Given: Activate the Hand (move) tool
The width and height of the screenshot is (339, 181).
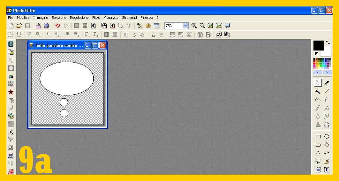Looking at the screenshot, I should point(327,125).
